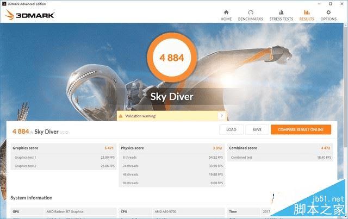Viewport: 348px width, 219px height.
Task: Switch to the BENCHMARKS tab label
Action: 251,19
